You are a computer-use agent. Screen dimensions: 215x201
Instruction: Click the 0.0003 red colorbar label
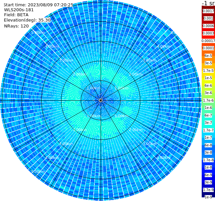point(208,33)
